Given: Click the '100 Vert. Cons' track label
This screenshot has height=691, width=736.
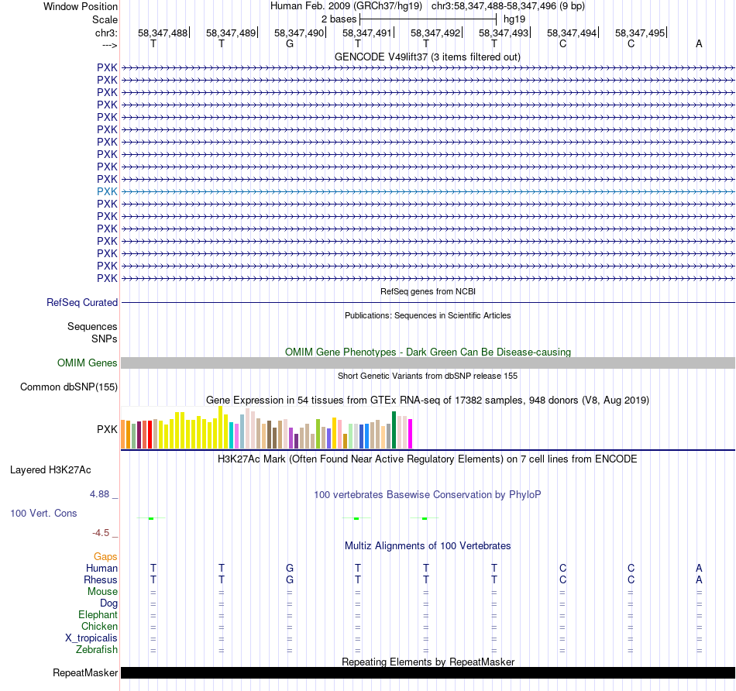Looking at the screenshot, I should click(x=43, y=513).
